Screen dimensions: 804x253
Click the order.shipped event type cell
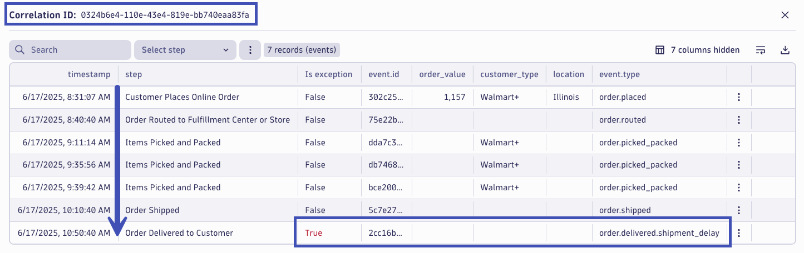click(x=625, y=210)
